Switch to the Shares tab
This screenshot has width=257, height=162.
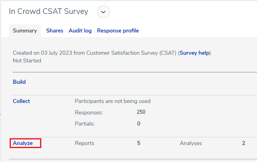55,31
